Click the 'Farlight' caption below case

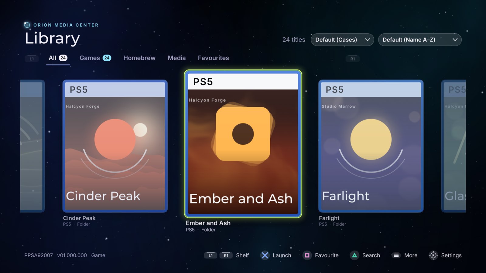point(329,218)
